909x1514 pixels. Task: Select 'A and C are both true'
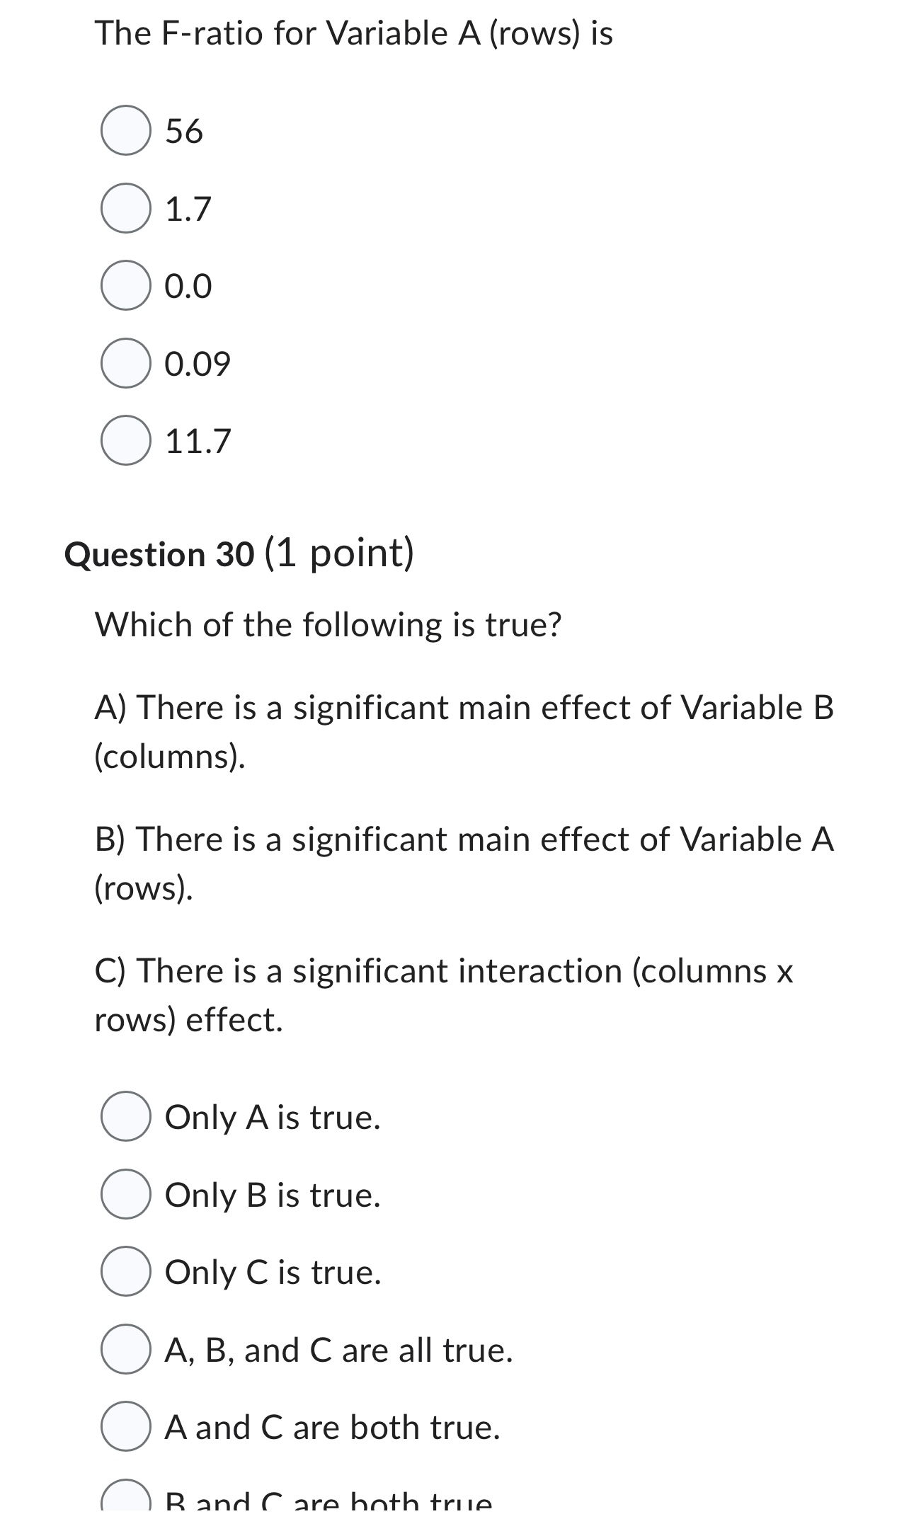126,1427
